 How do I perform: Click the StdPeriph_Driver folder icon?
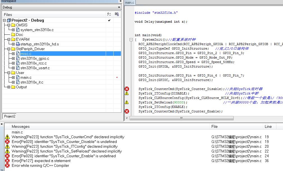[x=13, y=49]
